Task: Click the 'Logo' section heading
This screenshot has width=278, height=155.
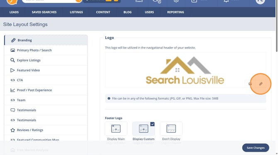Action: 110,38
